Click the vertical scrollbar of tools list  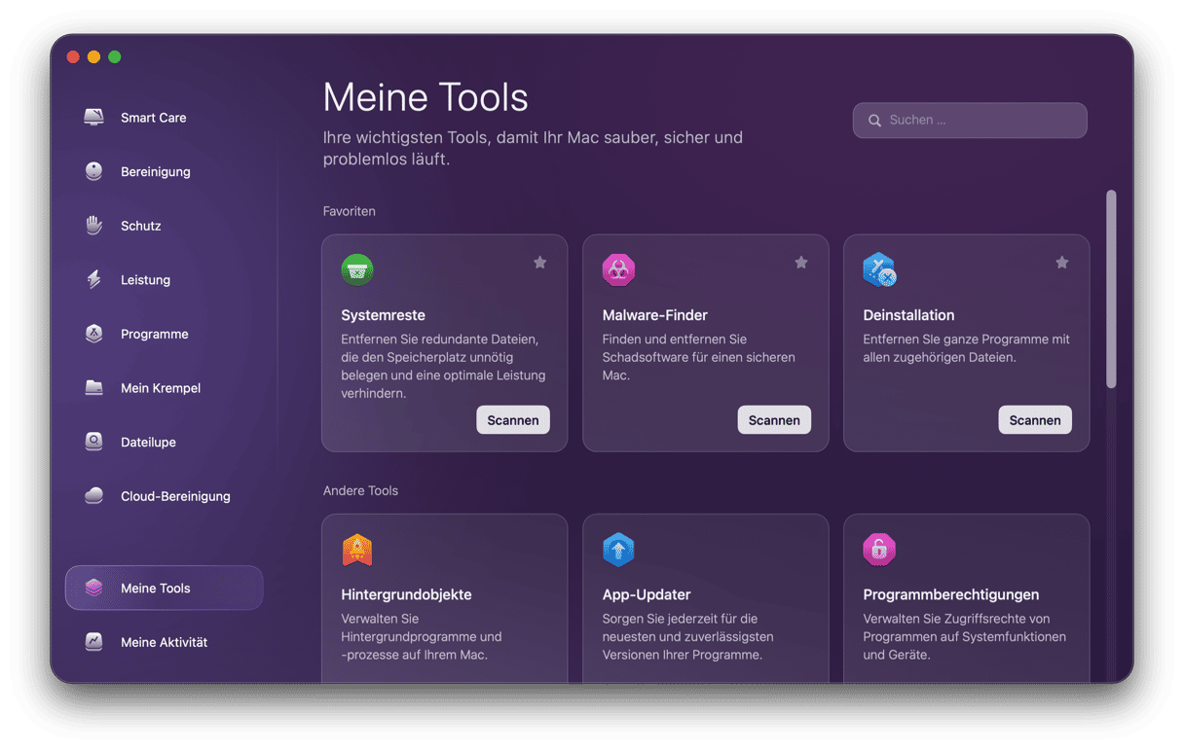(1111, 290)
